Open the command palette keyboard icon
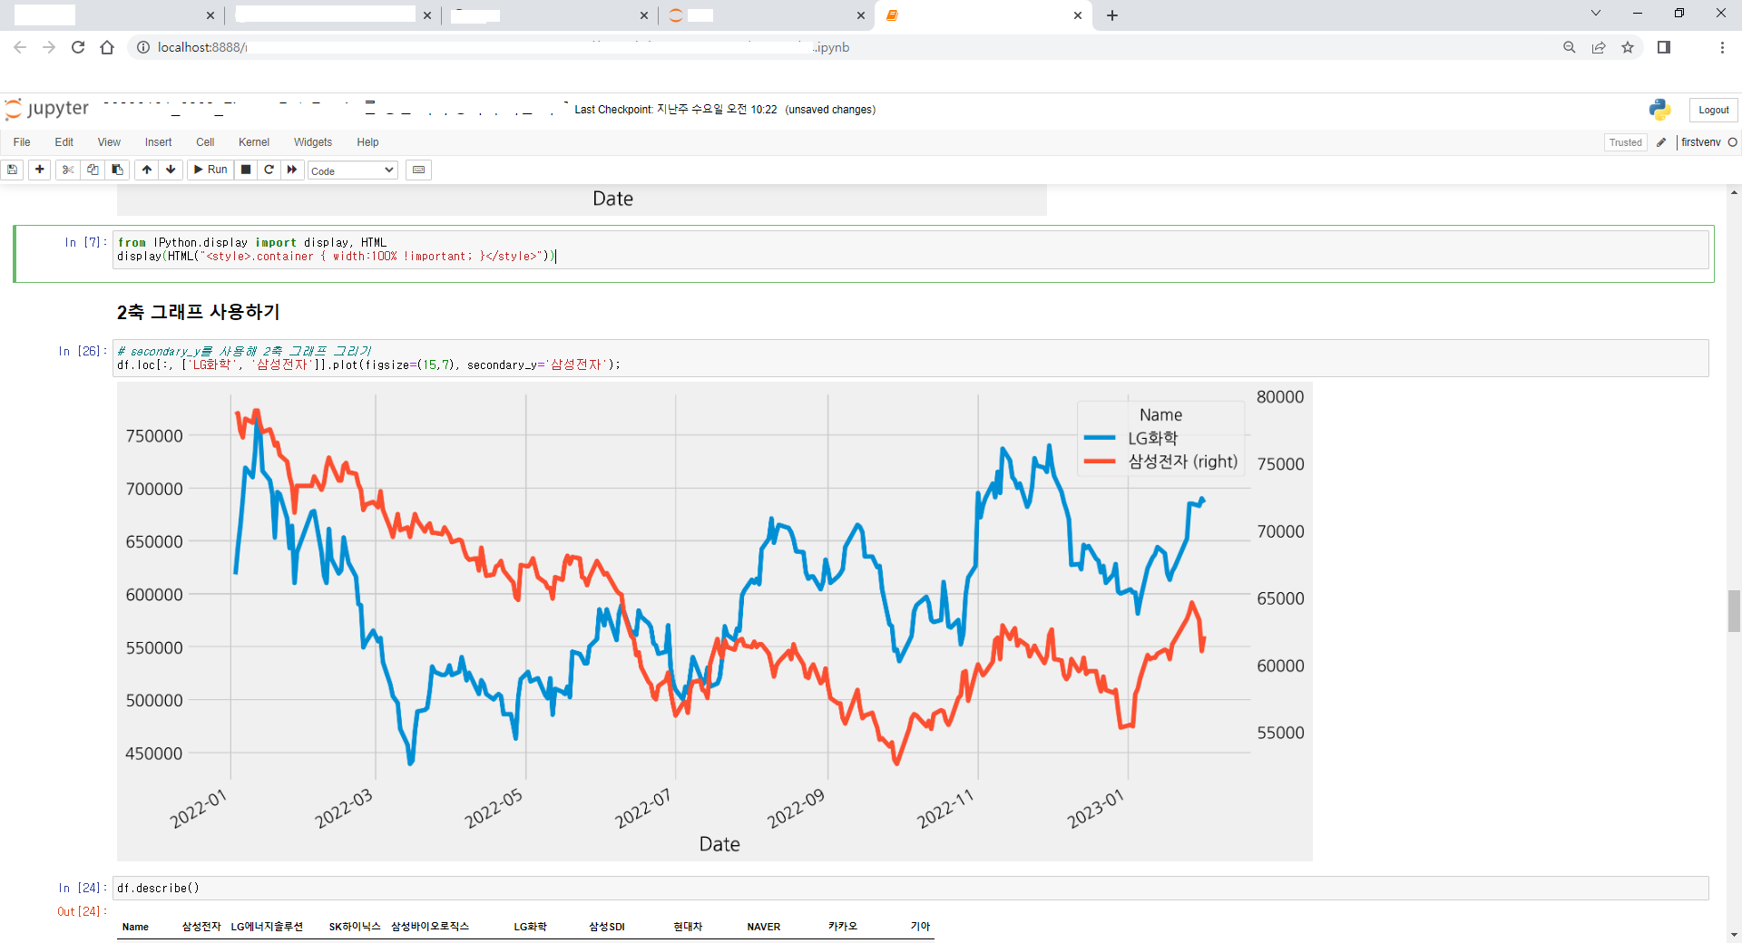Viewport: 1742px width, 943px height. coord(418,170)
